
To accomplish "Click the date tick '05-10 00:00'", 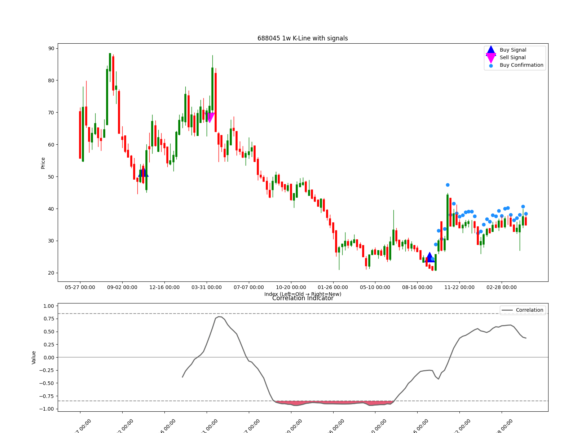I will coord(375,287).
